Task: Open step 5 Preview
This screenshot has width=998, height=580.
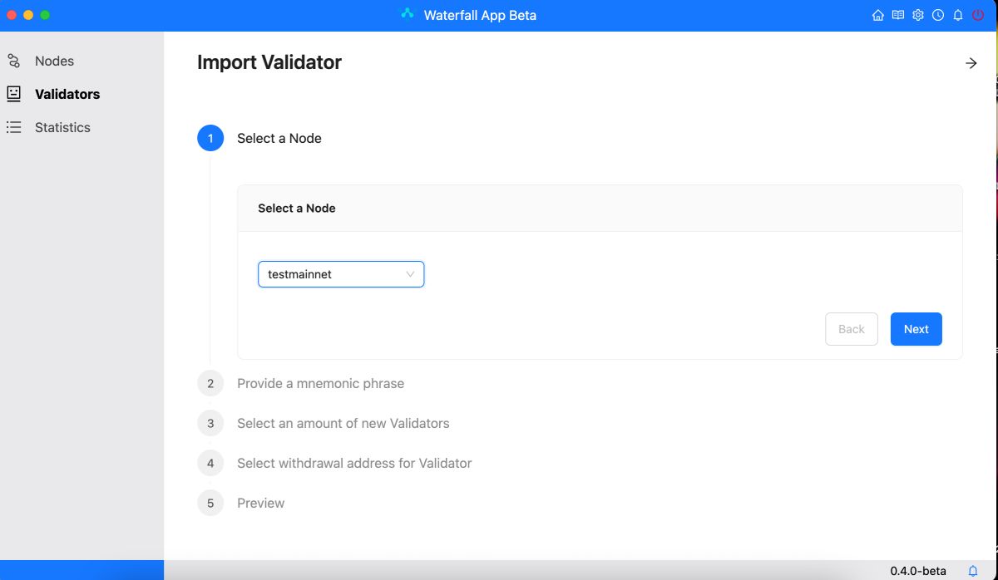Action: [260, 503]
